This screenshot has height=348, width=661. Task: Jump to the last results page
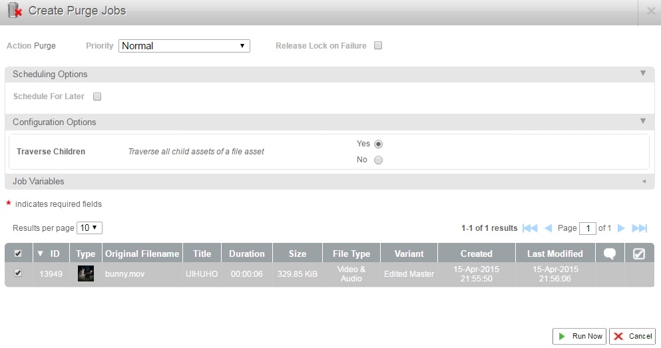click(639, 228)
